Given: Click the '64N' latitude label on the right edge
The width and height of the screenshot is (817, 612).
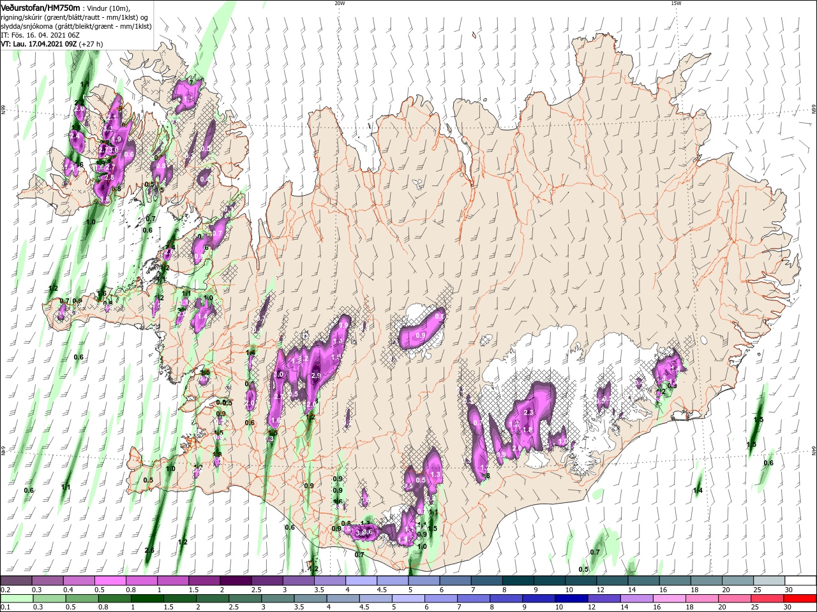Looking at the screenshot, I should click(813, 451).
